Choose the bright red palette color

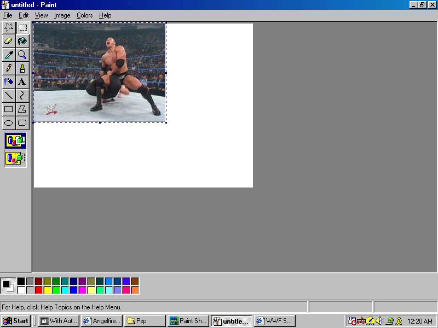click(38, 290)
